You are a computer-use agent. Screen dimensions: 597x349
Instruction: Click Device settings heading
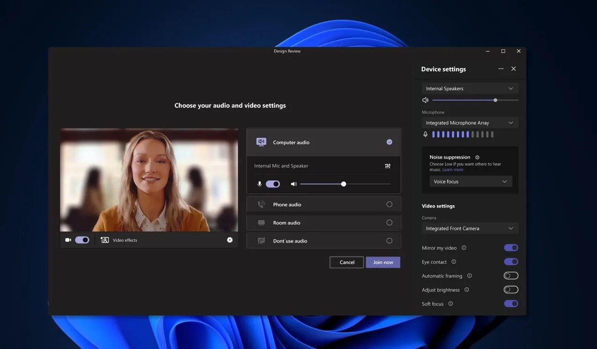tap(443, 69)
